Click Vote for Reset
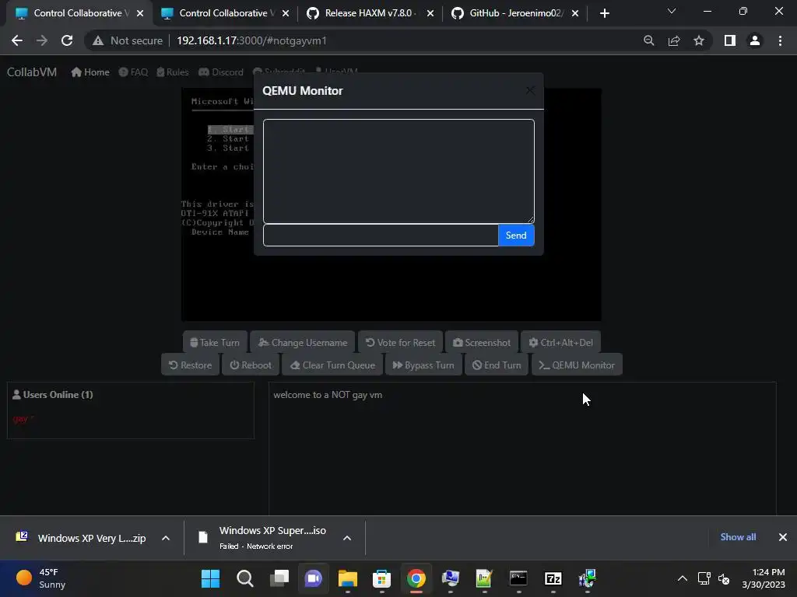Viewport: 797px width, 597px height. click(x=401, y=343)
